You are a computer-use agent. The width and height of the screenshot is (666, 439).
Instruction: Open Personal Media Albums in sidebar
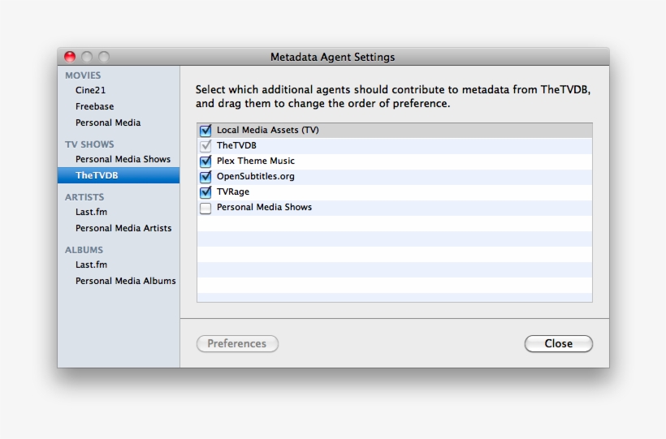(x=125, y=281)
